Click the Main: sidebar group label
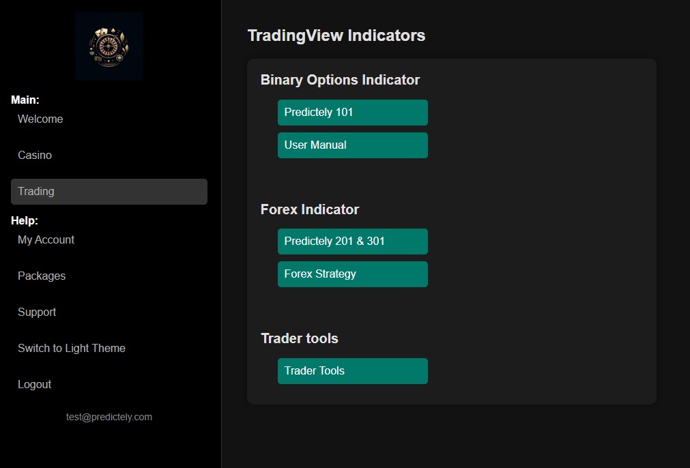Viewport: 690px width, 468px height. click(25, 100)
